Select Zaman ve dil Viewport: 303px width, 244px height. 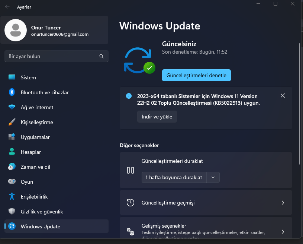56,167
